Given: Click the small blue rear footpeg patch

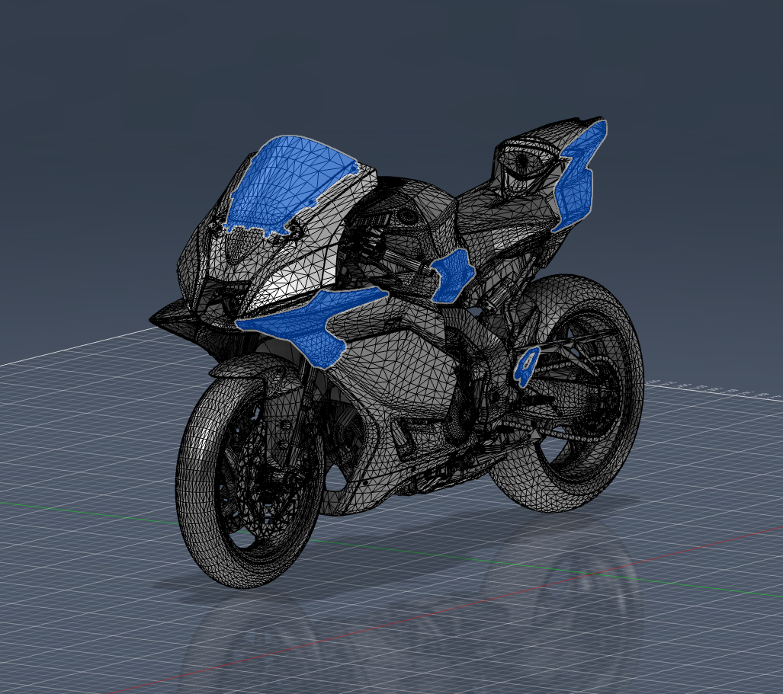Looking at the screenshot, I should click(x=526, y=365).
